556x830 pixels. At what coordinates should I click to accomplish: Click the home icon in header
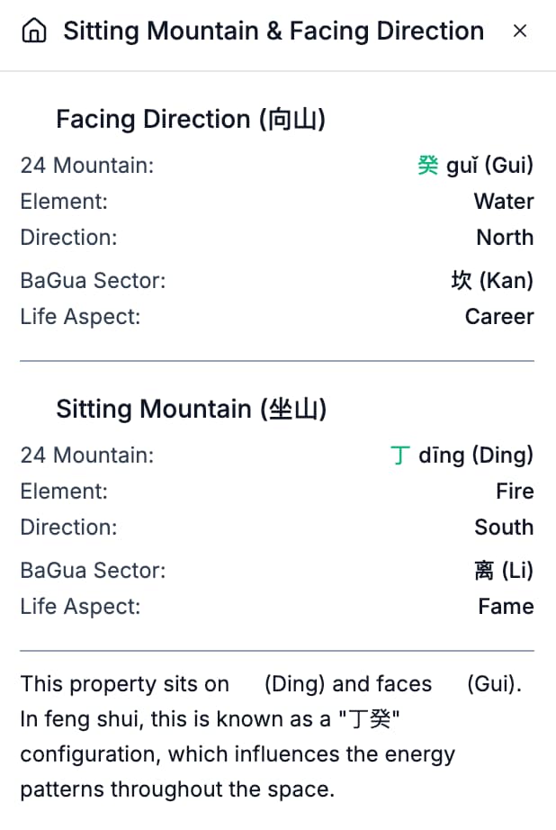tap(34, 32)
